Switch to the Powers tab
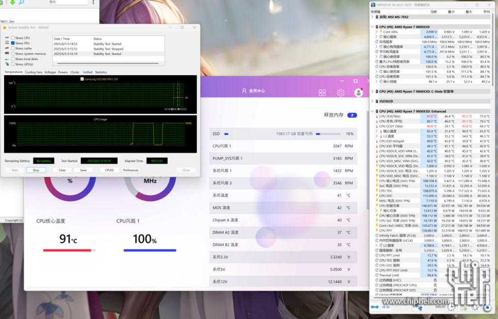The width and height of the screenshot is (498, 319). coord(63,72)
